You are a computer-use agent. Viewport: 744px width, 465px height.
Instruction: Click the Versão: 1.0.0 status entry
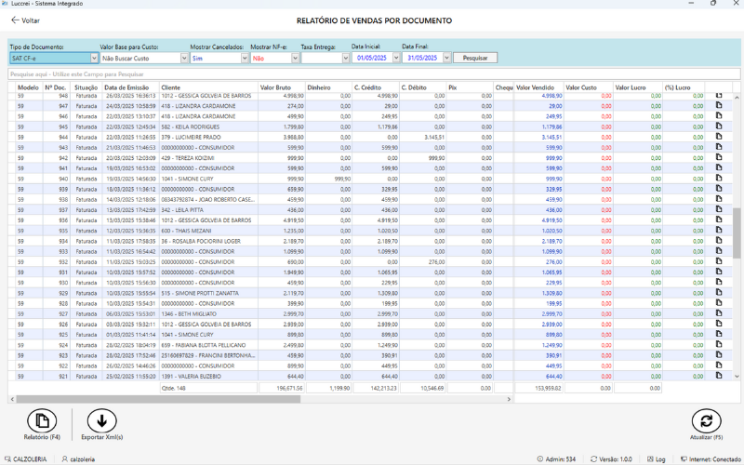coord(611,459)
